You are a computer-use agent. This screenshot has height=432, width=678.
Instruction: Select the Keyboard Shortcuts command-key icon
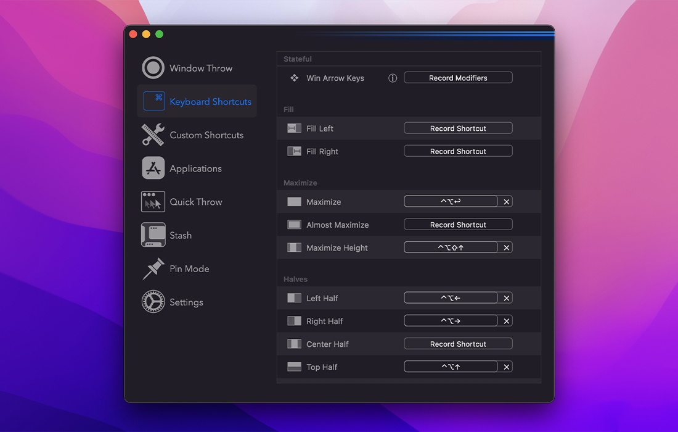154,101
